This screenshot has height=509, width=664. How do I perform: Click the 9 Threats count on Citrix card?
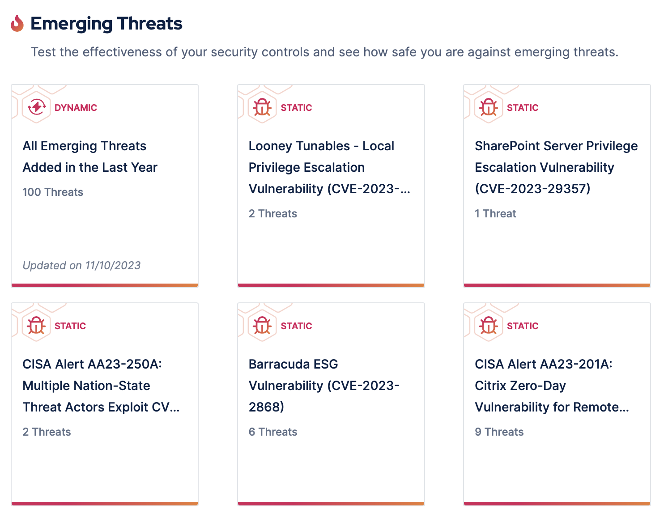(x=499, y=432)
